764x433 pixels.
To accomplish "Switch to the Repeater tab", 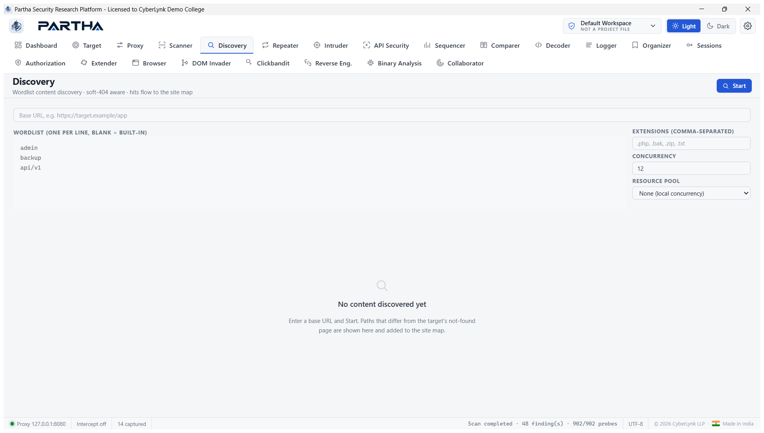I will 280,45.
